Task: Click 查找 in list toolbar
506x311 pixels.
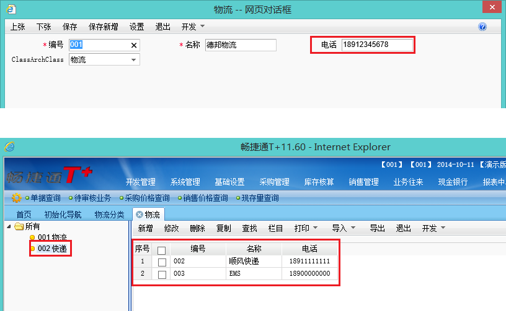Action: tap(249, 228)
